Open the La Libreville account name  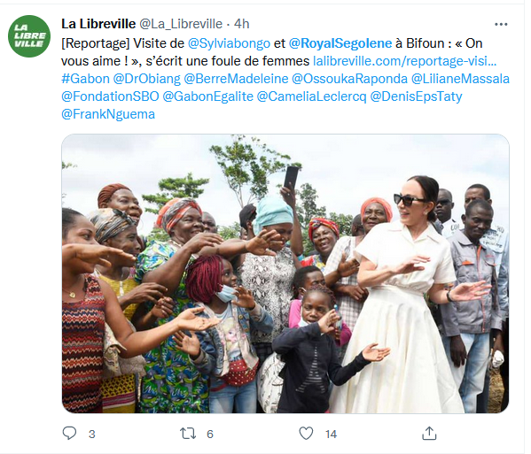[x=98, y=24]
